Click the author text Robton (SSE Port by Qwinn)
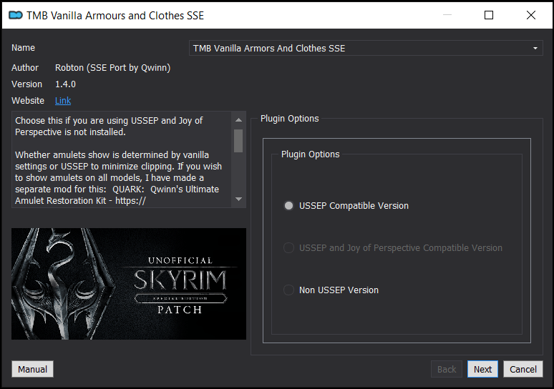The height and width of the screenshot is (389, 554). (112, 68)
